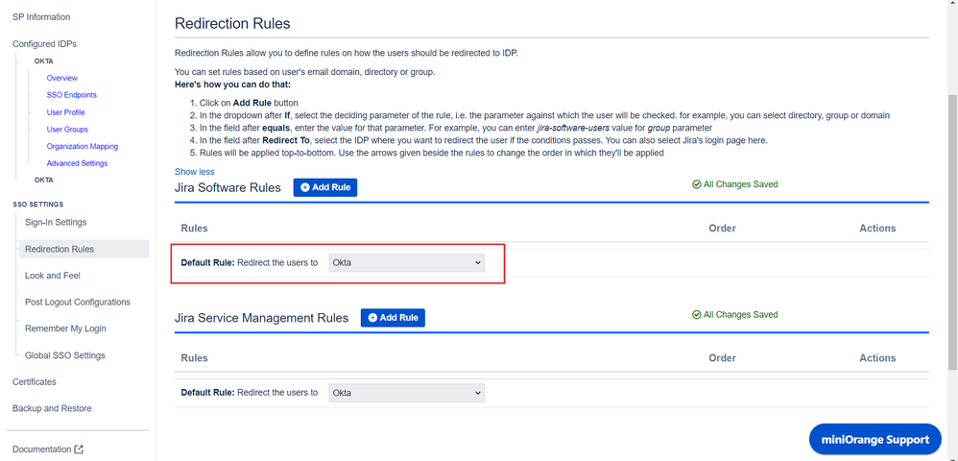Click the Documentation external-link icon
The image size is (958, 461).
pos(79,449)
